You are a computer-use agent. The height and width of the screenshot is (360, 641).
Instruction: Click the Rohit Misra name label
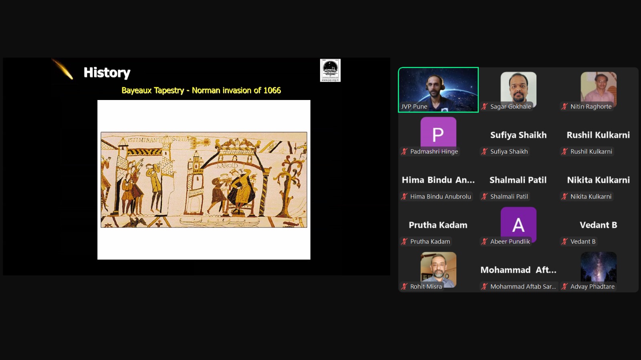pyautogui.click(x=426, y=286)
